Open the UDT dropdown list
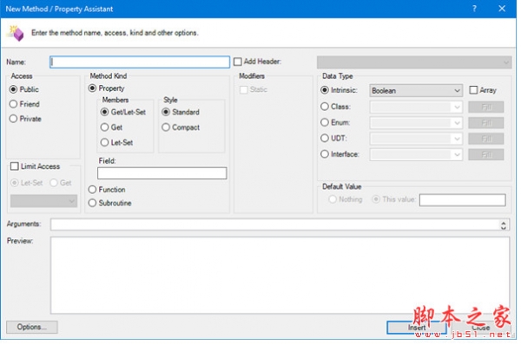The width and height of the screenshot is (521, 344). coord(416,139)
